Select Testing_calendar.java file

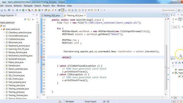19,89
